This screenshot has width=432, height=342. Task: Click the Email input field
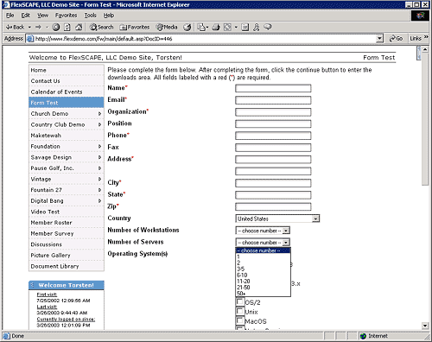(273, 100)
